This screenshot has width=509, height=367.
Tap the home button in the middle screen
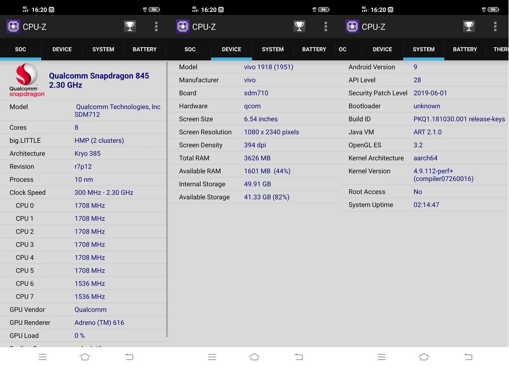pos(254,356)
